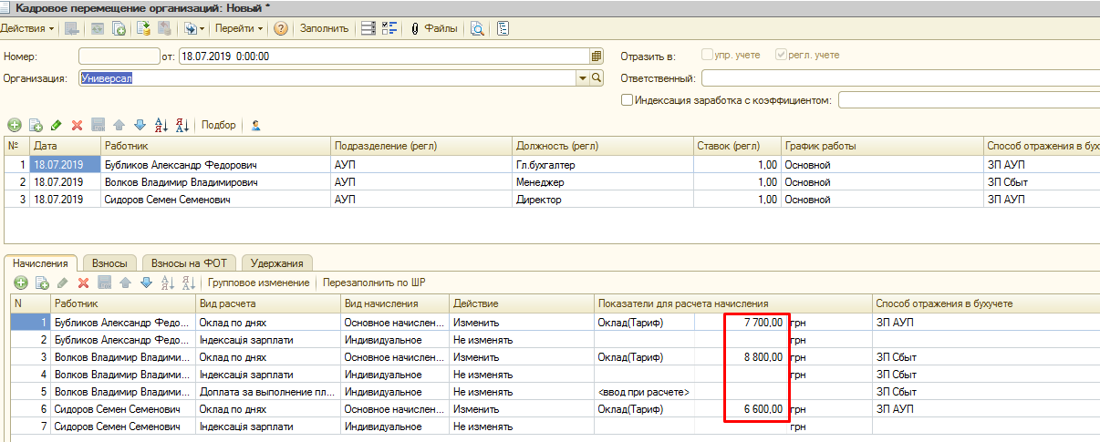
Task: Switch to the Начисления tab
Action: pyautogui.click(x=42, y=262)
